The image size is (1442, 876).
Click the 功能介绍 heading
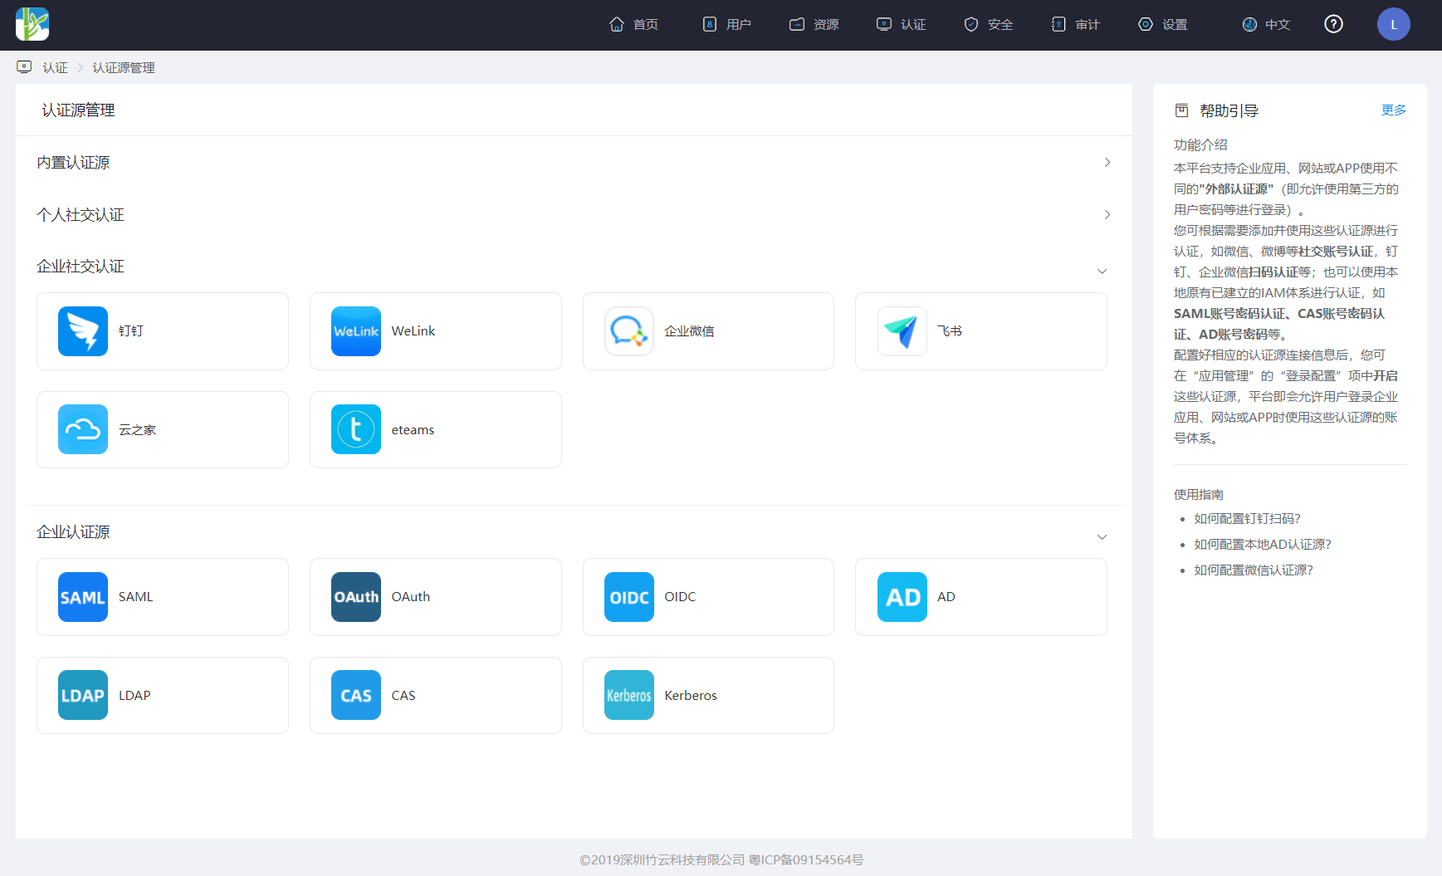1200,145
